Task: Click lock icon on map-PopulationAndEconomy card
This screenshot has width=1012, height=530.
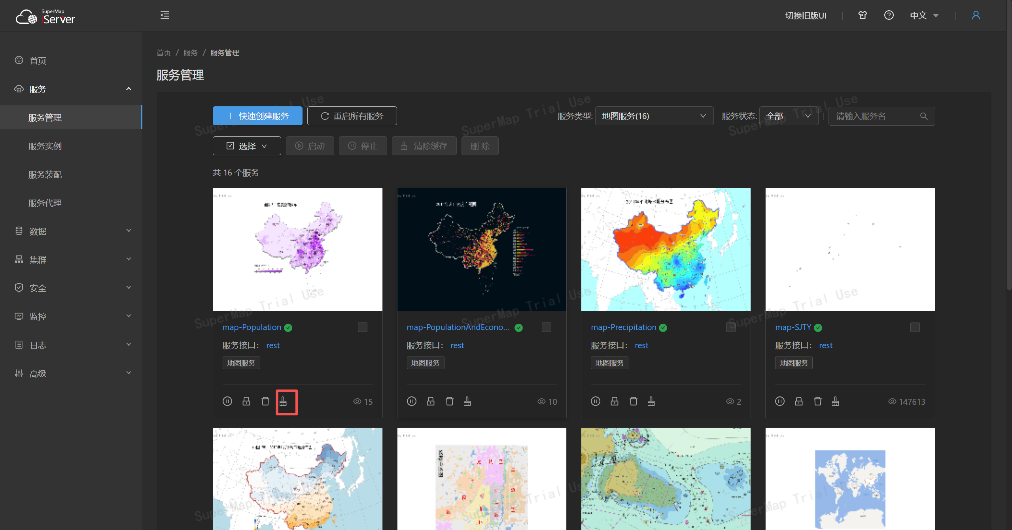Action: point(431,402)
